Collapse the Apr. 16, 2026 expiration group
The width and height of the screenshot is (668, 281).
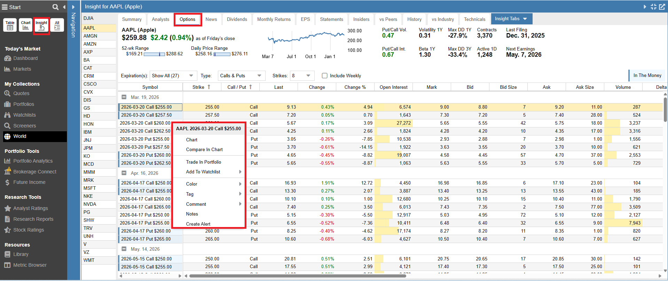(x=124, y=173)
